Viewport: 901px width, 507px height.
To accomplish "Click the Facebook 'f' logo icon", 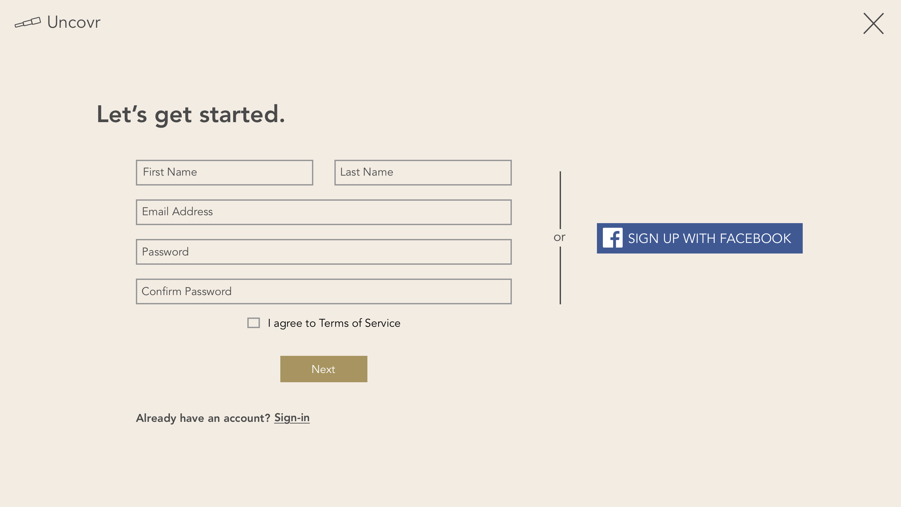I will tap(612, 238).
